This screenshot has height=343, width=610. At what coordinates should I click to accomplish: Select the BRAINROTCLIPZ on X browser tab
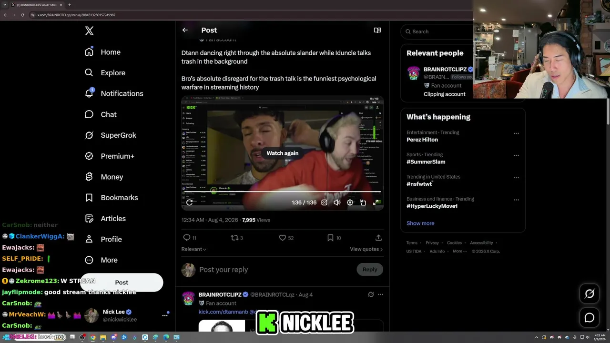point(37,5)
